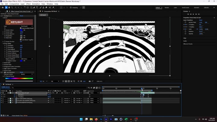Open the Graph Editor in timeline
This screenshot has width=217, height=122.
(x=99, y=88)
